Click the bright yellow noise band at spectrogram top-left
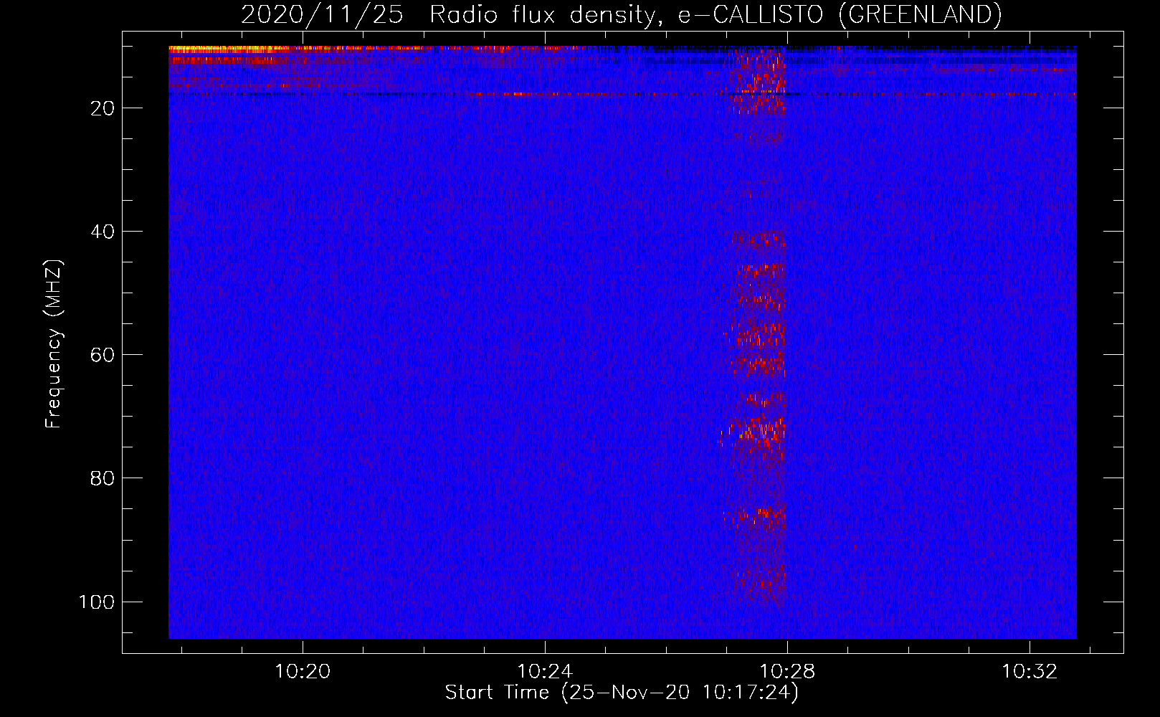This screenshot has height=717, width=1160. click(229, 49)
